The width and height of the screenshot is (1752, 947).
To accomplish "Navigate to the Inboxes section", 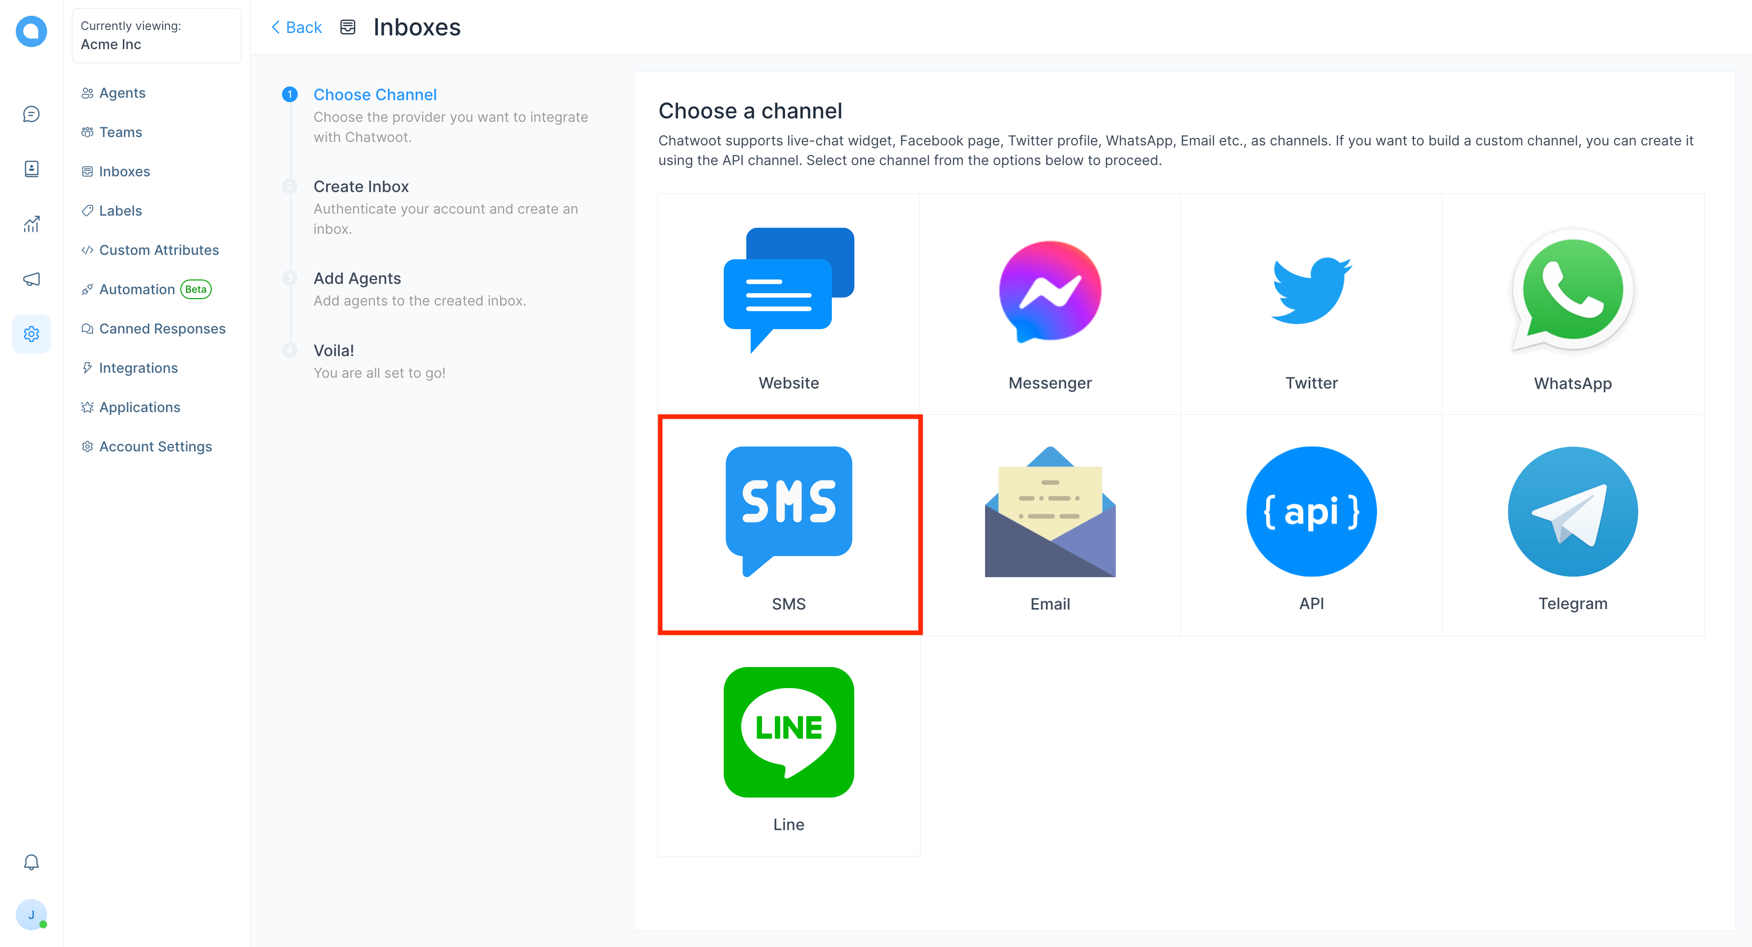I will tap(125, 171).
